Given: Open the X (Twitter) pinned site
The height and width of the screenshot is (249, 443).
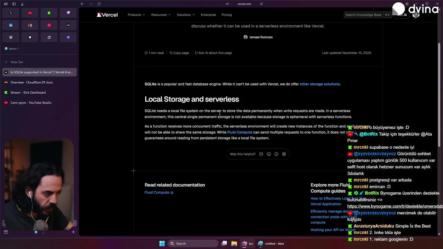Looking at the screenshot, I should pyautogui.click(x=11, y=13).
